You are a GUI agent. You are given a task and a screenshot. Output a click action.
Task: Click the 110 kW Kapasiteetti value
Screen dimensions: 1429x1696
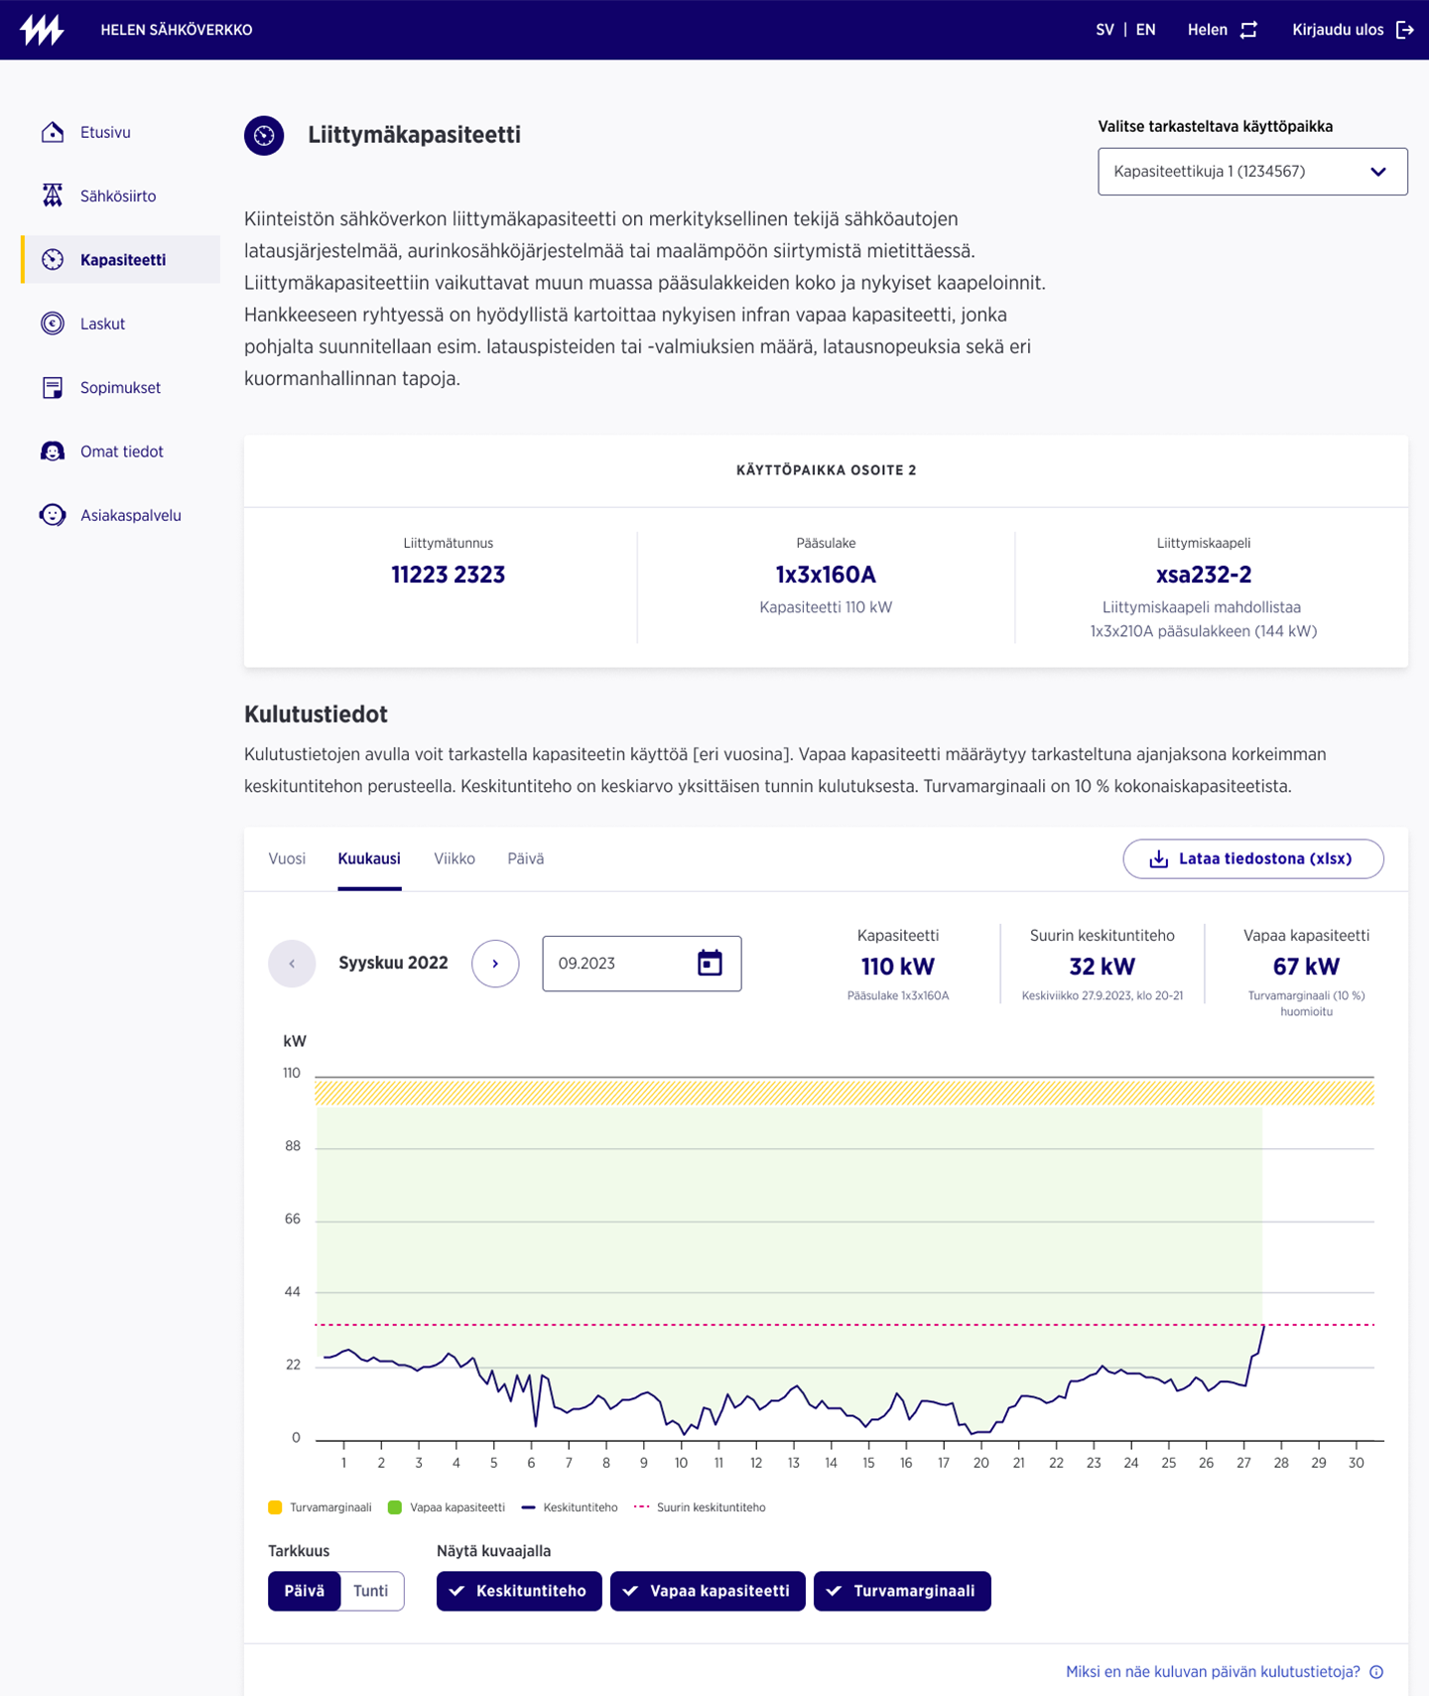898,967
